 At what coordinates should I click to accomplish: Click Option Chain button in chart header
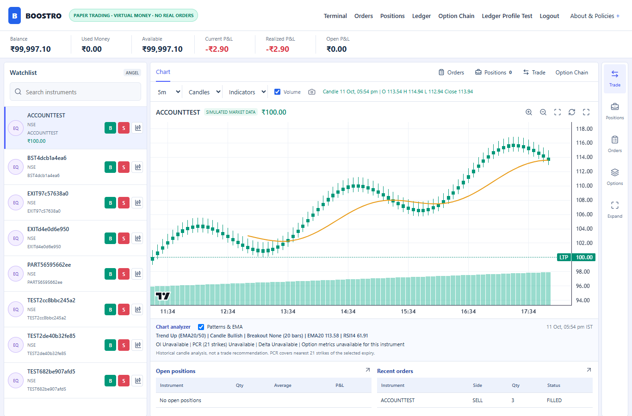[572, 73]
